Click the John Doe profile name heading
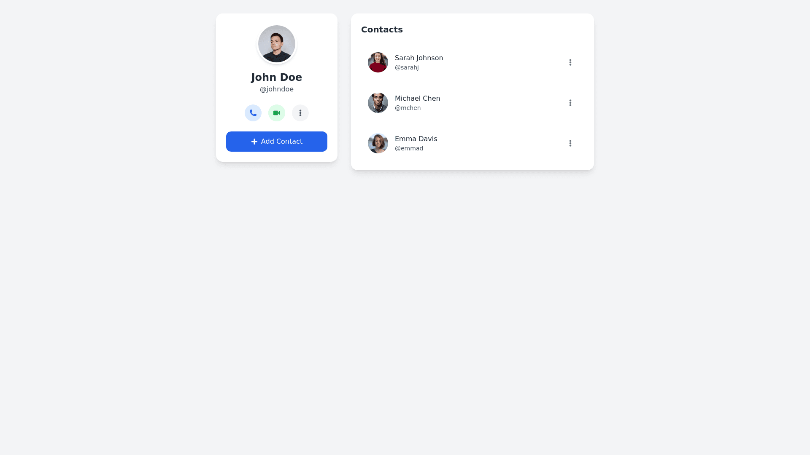This screenshot has width=810, height=455. click(x=277, y=78)
